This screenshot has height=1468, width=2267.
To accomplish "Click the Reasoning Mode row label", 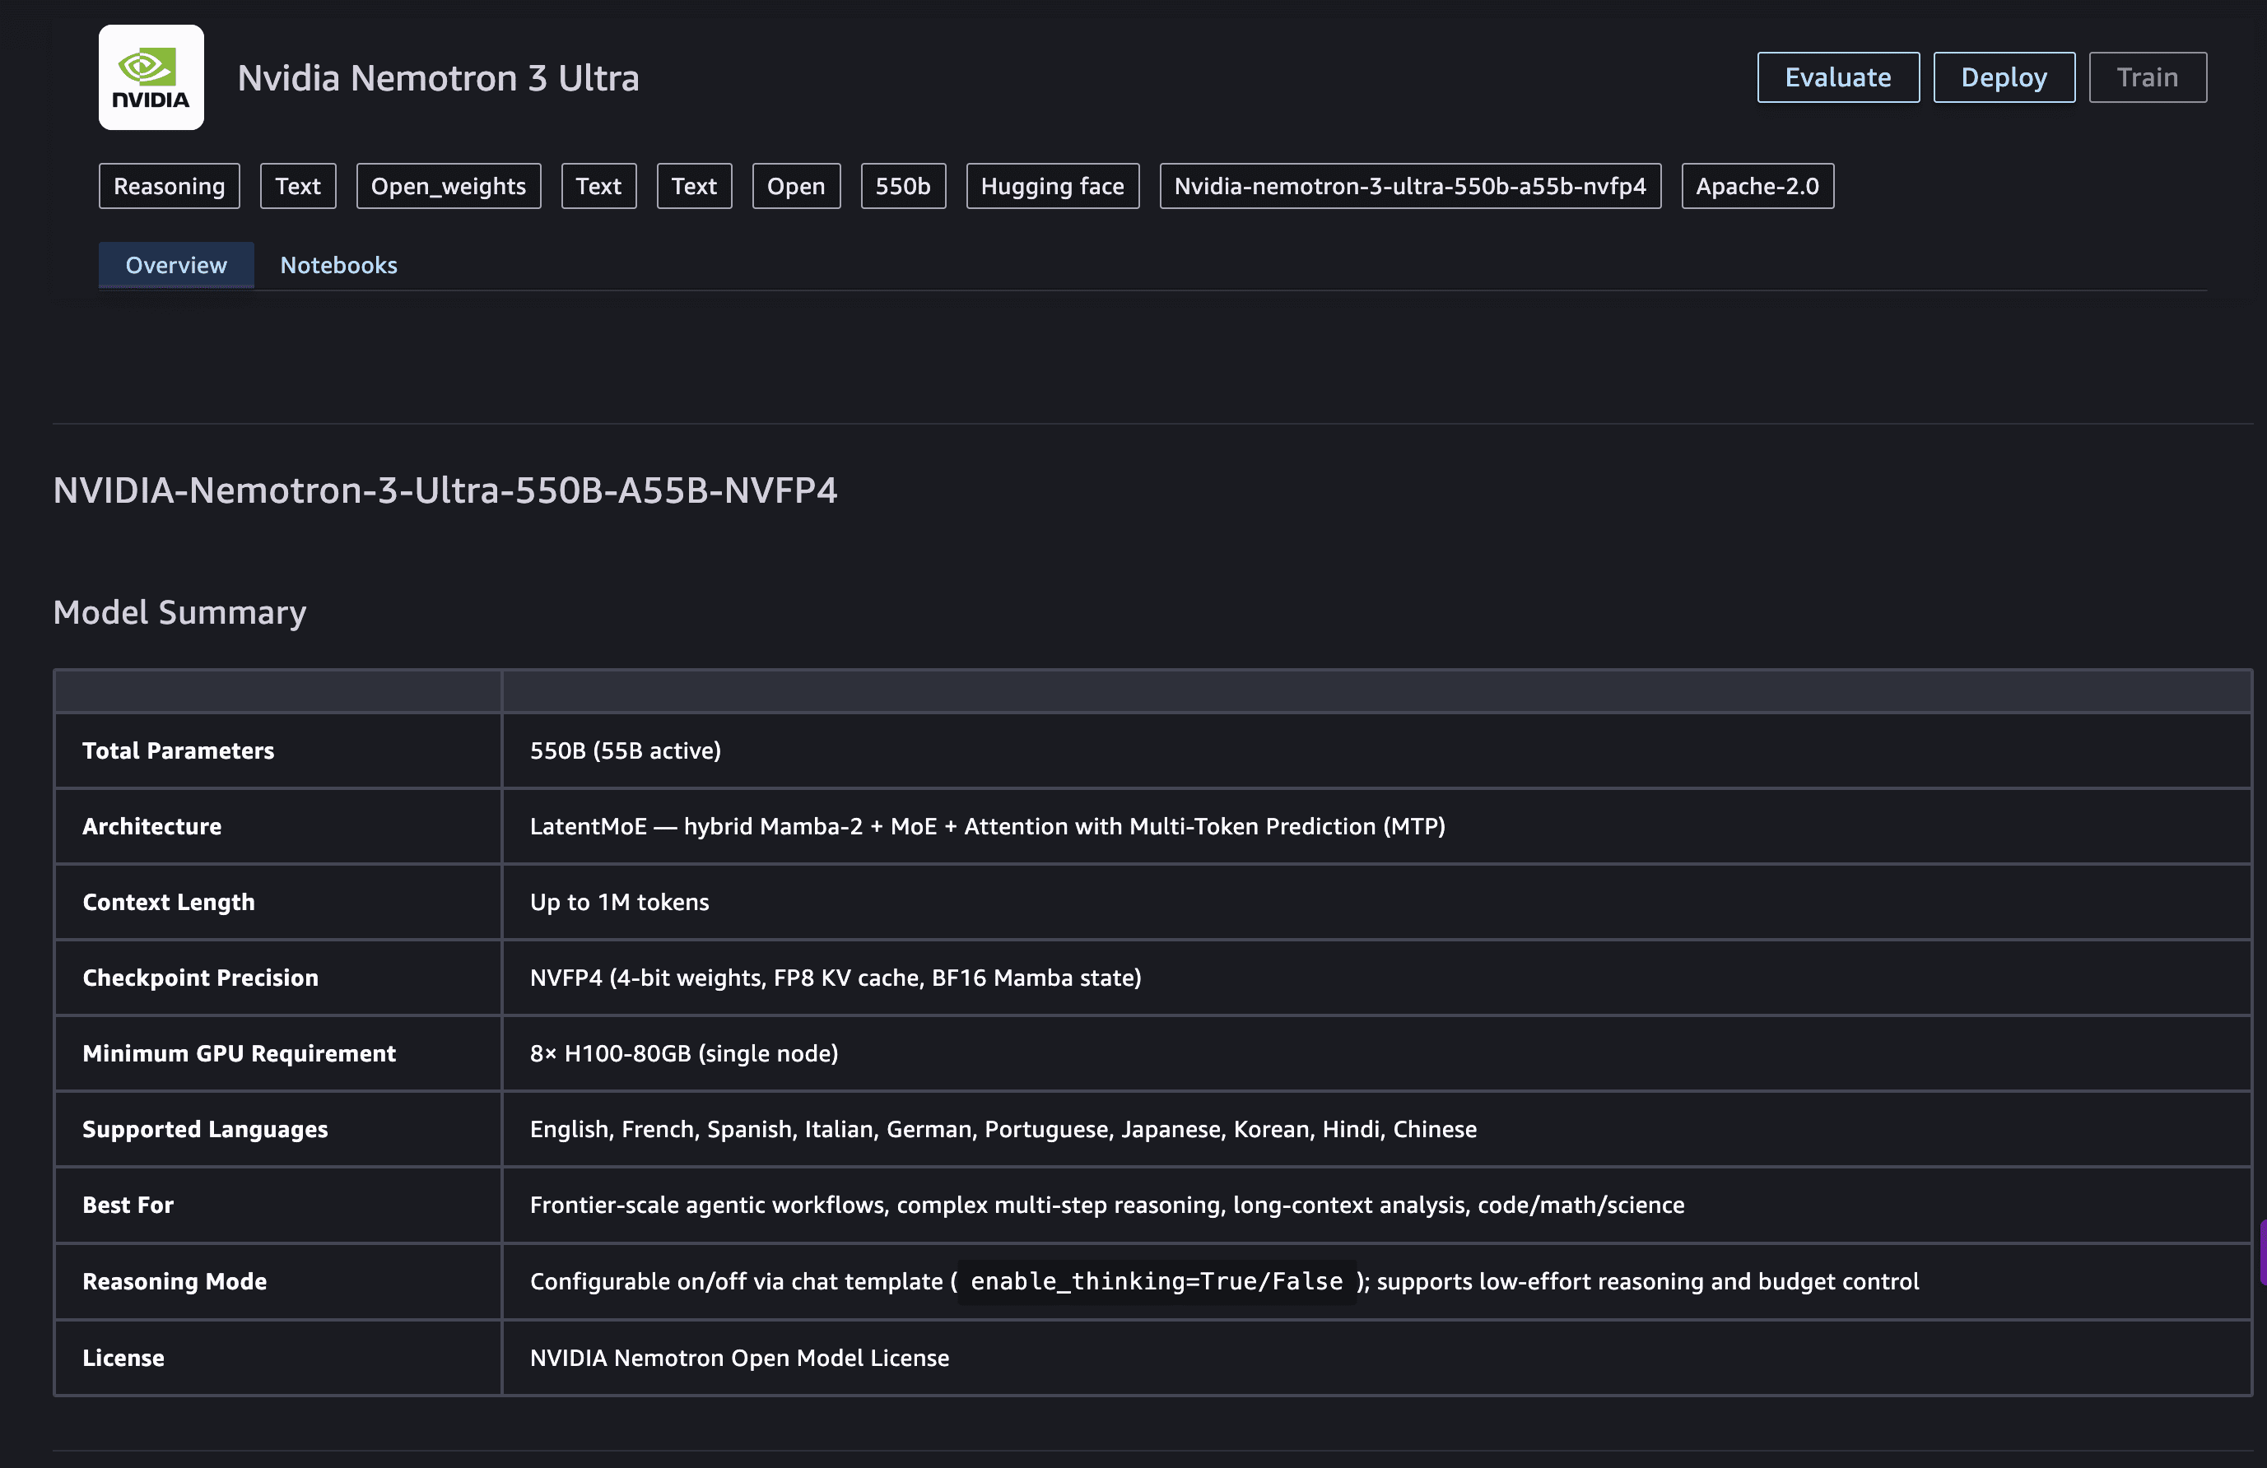I will pos(175,1281).
